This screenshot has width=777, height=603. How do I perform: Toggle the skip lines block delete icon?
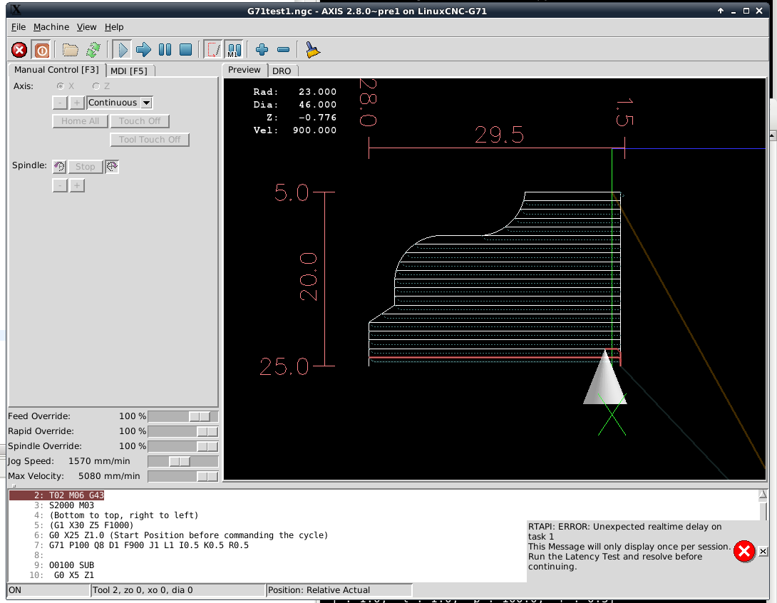(x=213, y=50)
